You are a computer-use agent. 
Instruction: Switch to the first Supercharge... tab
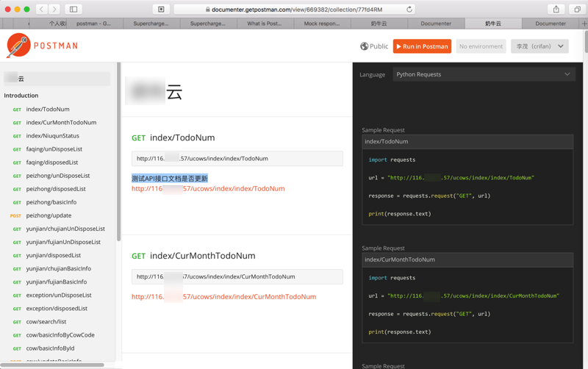151,24
